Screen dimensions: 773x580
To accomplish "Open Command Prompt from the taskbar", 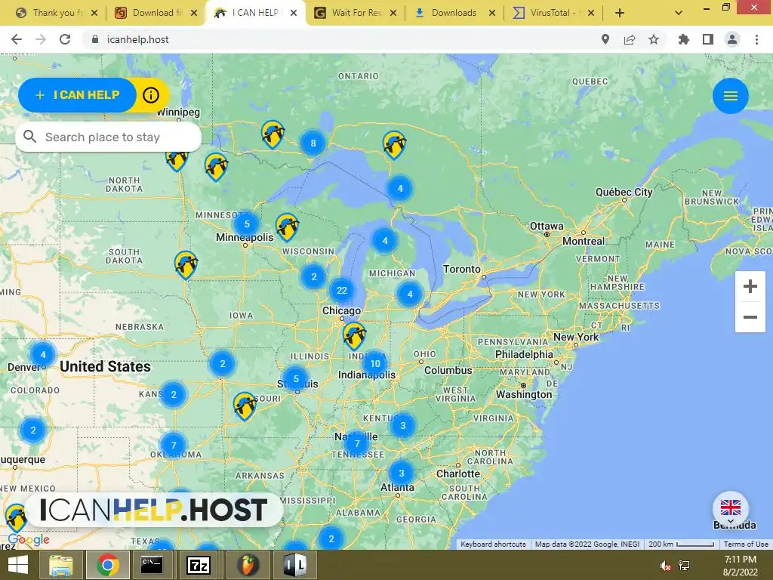I will click(152, 565).
